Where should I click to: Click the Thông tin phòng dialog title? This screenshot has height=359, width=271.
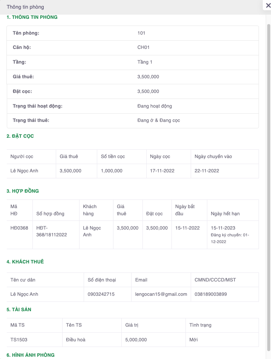click(x=25, y=7)
